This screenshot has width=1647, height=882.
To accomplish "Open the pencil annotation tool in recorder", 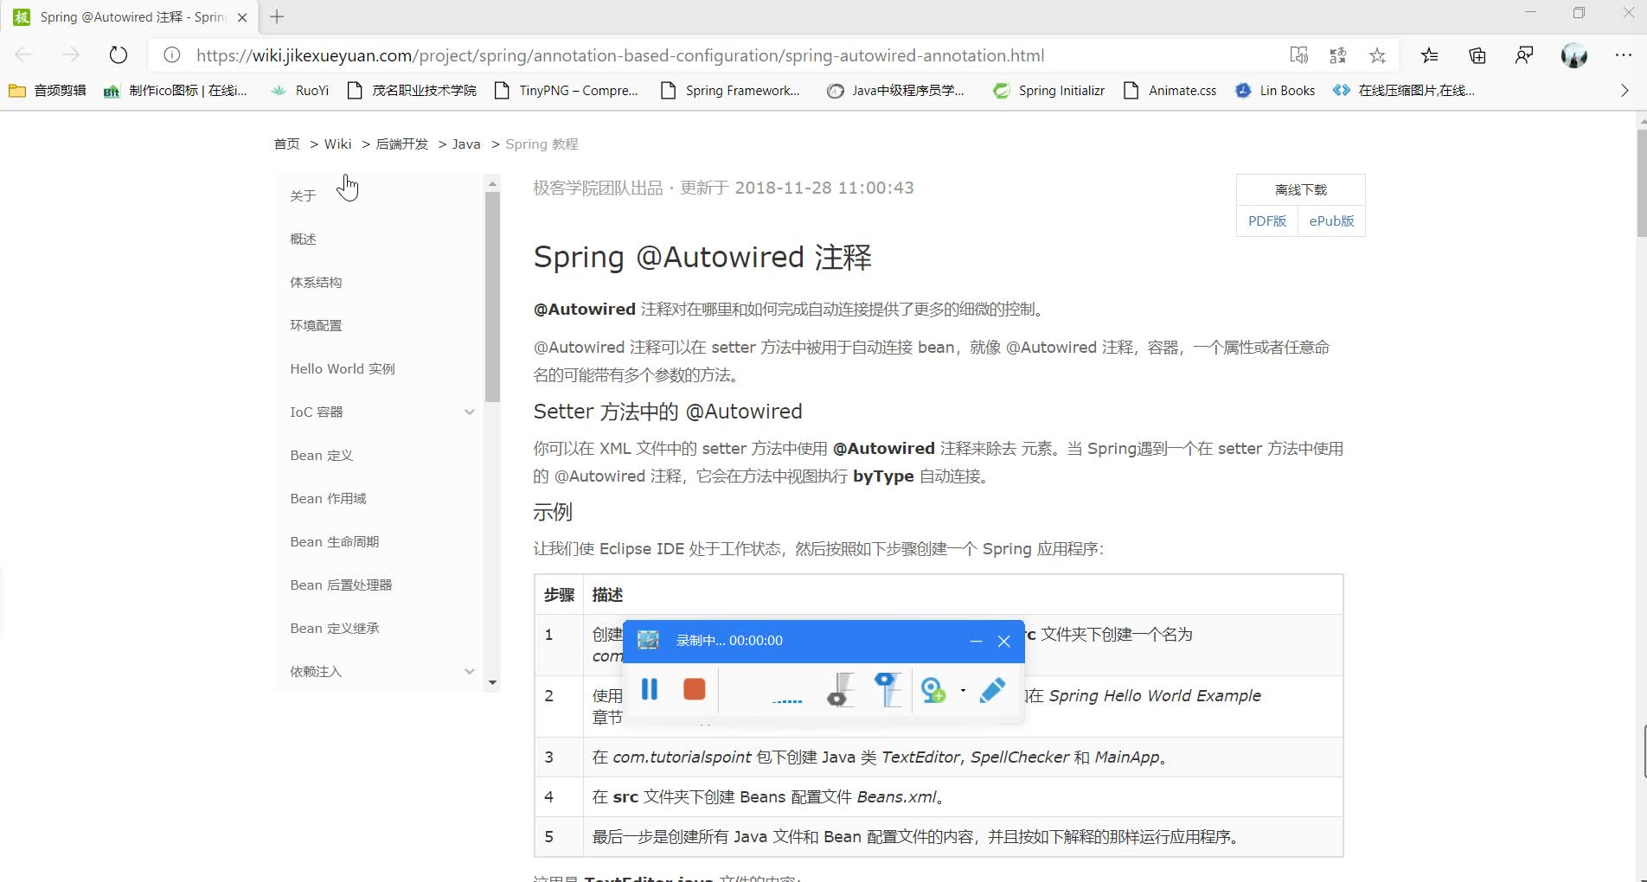I will (x=992, y=690).
